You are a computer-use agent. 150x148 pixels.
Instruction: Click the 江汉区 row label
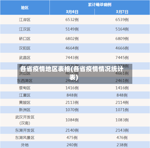[x=25, y=29]
